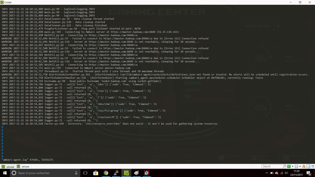Toggle the padlock icon to lock the console
Viewport: 315px width, 177px height.
(304, 166)
